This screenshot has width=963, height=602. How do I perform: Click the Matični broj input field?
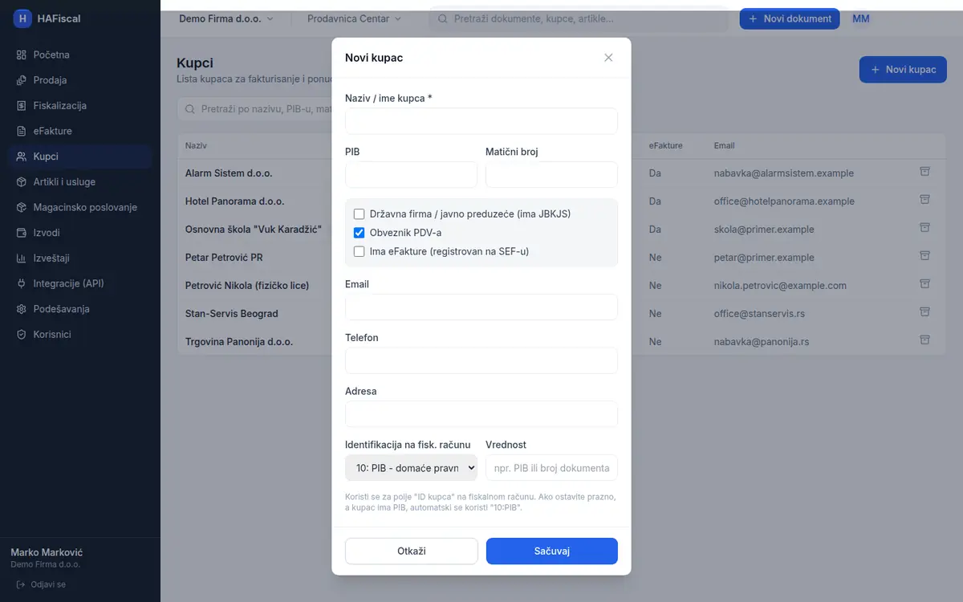[551, 175]
